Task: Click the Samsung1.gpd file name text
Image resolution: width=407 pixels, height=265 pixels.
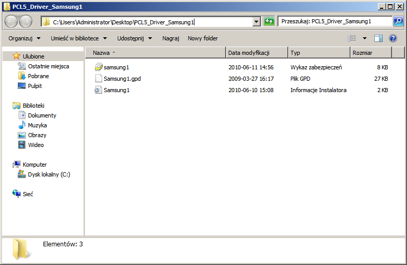Action: click(122, 79)
